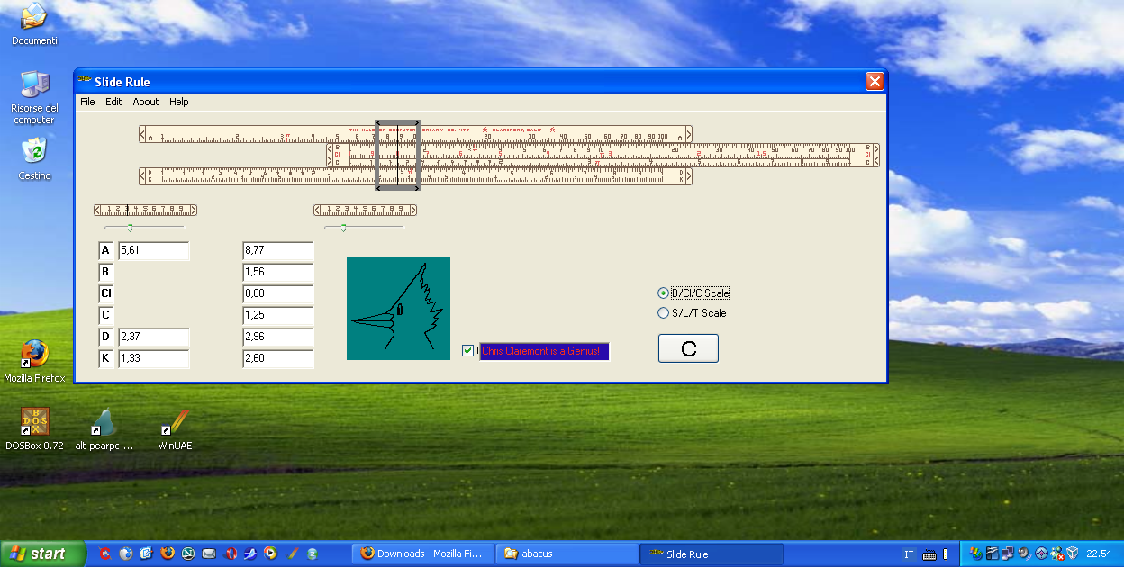The height and width of the screenshot is (567, 1124).
Task: Open the Windows start button
Action: tap(41, 553)
